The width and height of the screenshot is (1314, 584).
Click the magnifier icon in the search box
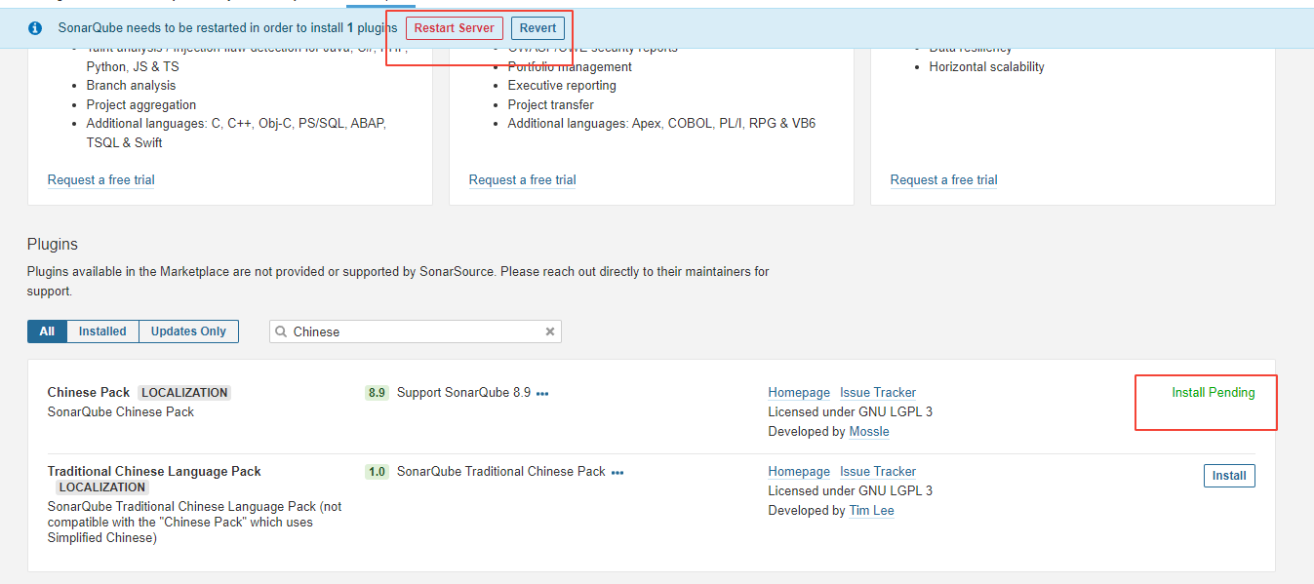[x=282, y=331]
